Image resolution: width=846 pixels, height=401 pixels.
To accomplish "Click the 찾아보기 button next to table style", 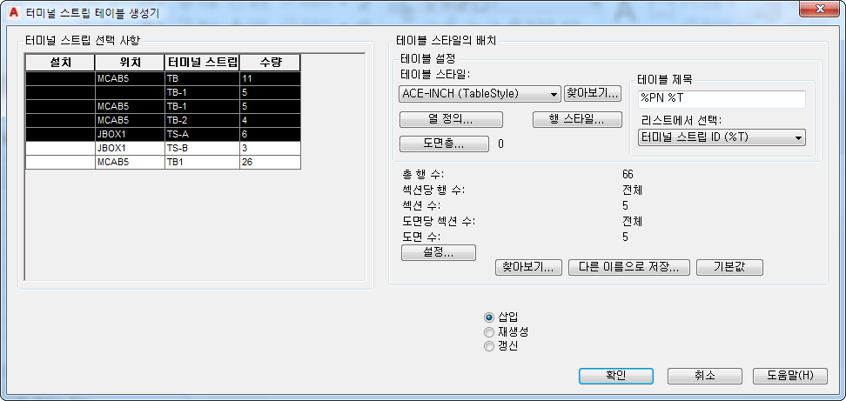I will coord(593,93).
